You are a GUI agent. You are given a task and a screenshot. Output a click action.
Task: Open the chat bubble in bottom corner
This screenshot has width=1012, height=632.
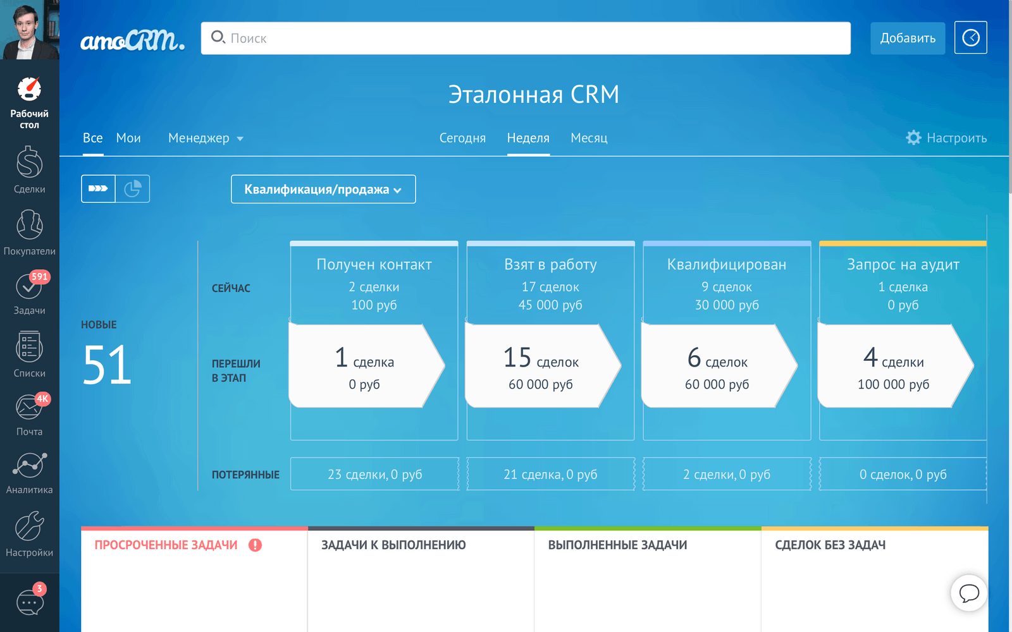click(x=969, y=593)
